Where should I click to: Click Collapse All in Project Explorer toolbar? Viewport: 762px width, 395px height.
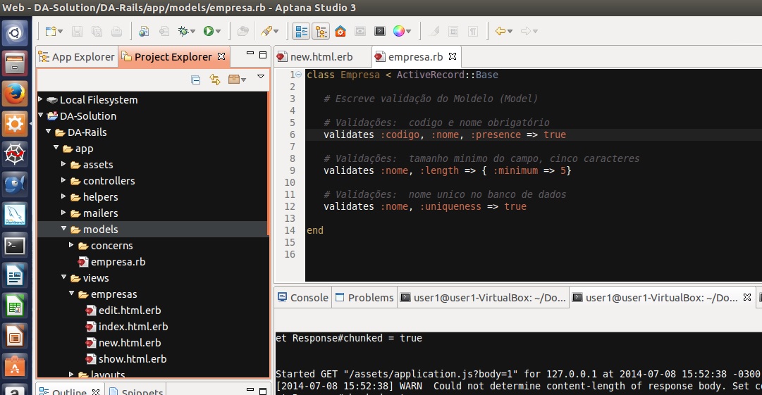[x=196, y=80]
